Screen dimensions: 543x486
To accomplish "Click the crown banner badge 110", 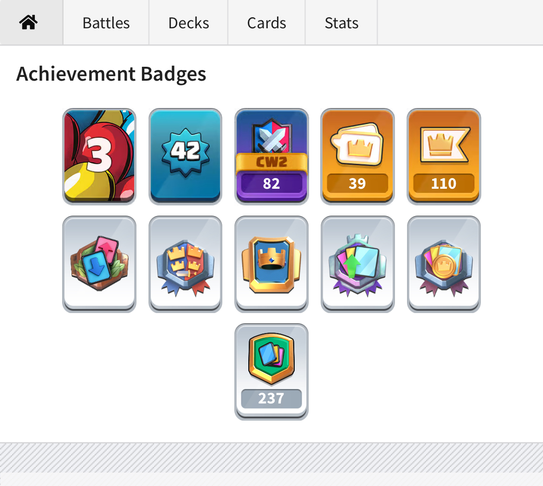I will tap(444, 156).
